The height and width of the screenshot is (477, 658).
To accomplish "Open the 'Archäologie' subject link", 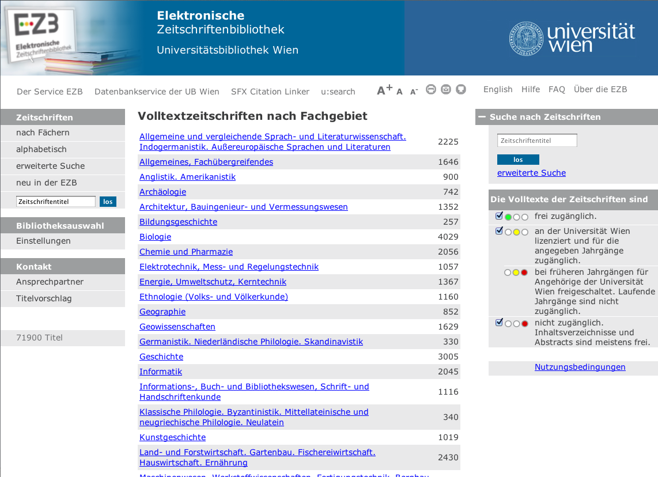I will (x=163, y=192).
